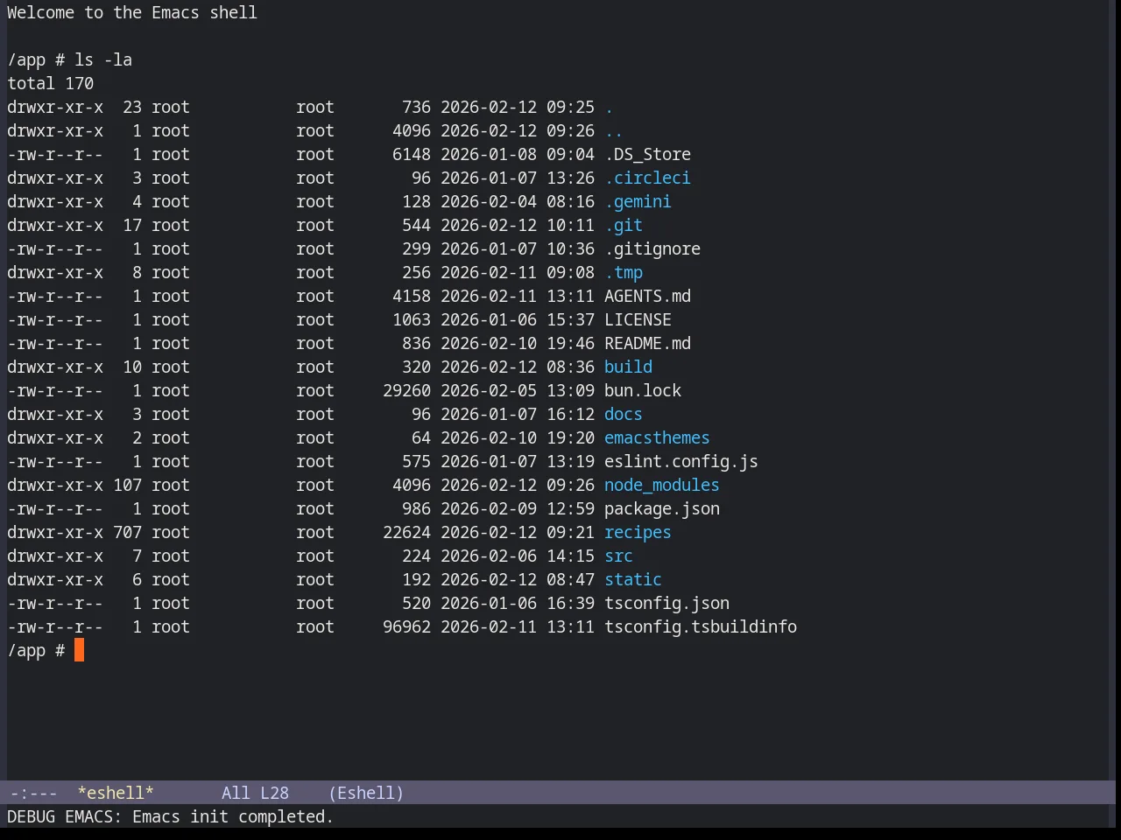
Task: Click the 19:20 timestamp on emacsthemes row
Action: point(570,438)
